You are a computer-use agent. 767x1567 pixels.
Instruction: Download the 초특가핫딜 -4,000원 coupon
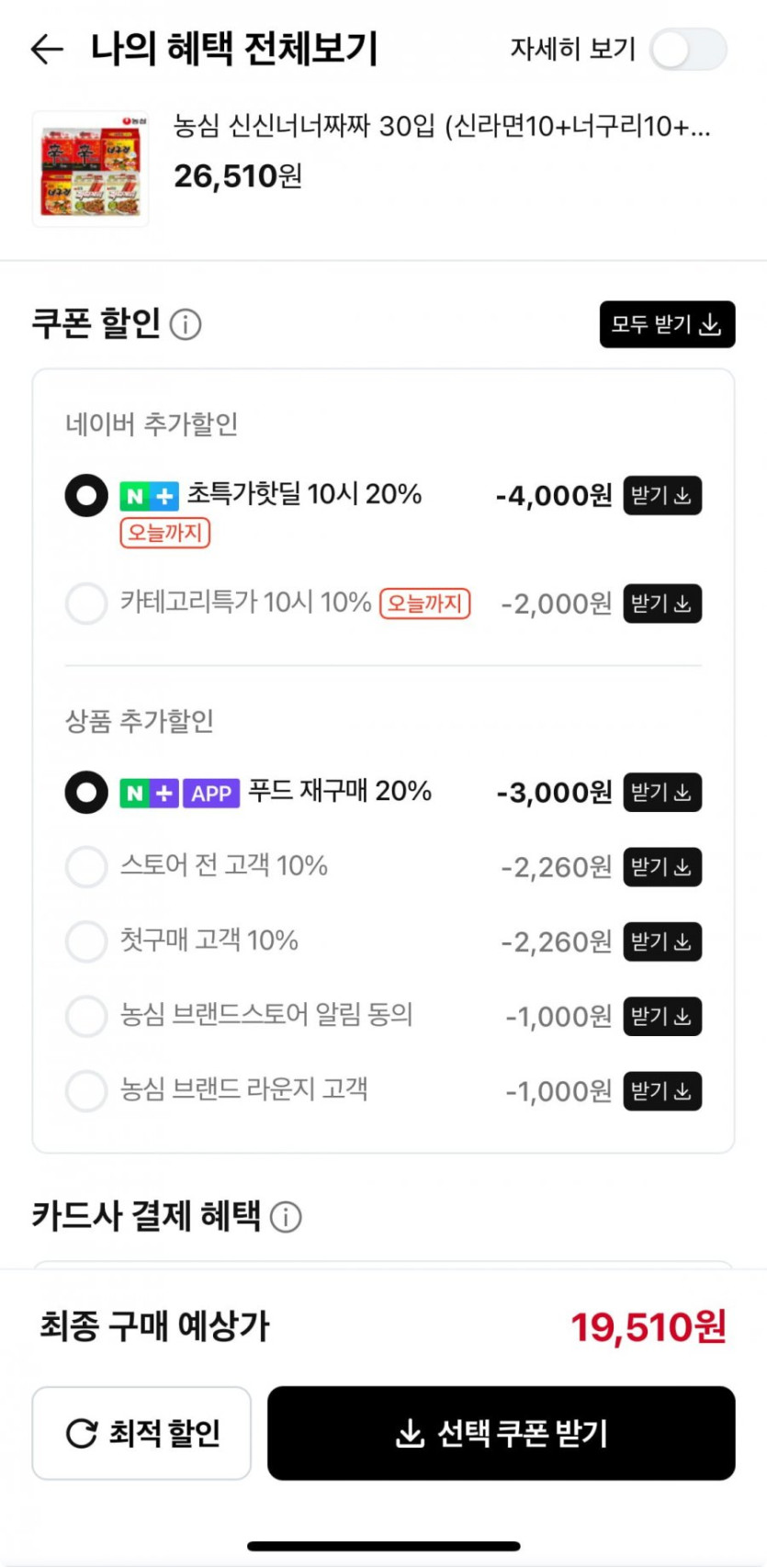tap(662, 496)
